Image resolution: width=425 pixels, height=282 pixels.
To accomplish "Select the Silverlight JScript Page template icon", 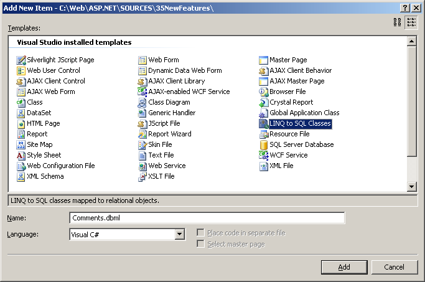I will [21, 60].
